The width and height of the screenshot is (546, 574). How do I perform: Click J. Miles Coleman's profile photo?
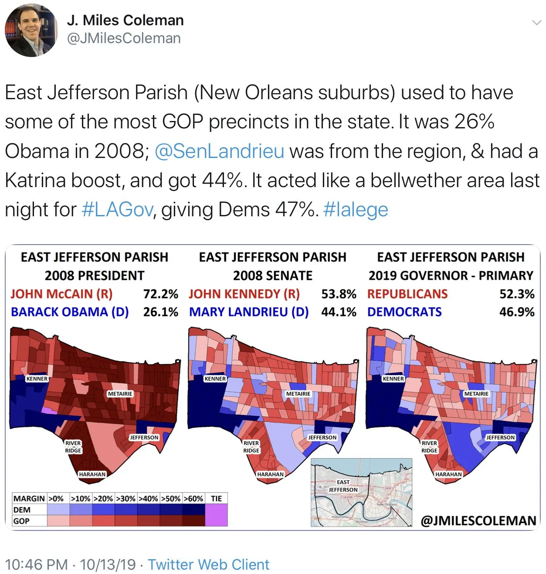[31, 30]
